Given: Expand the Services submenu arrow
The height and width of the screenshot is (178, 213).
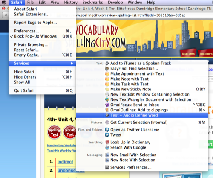Looking at the screenshot, I should (x=72, y=63).
